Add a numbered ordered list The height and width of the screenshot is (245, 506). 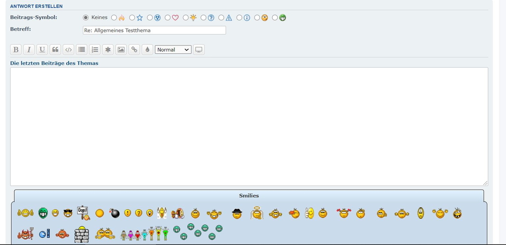tap(94, 50)
